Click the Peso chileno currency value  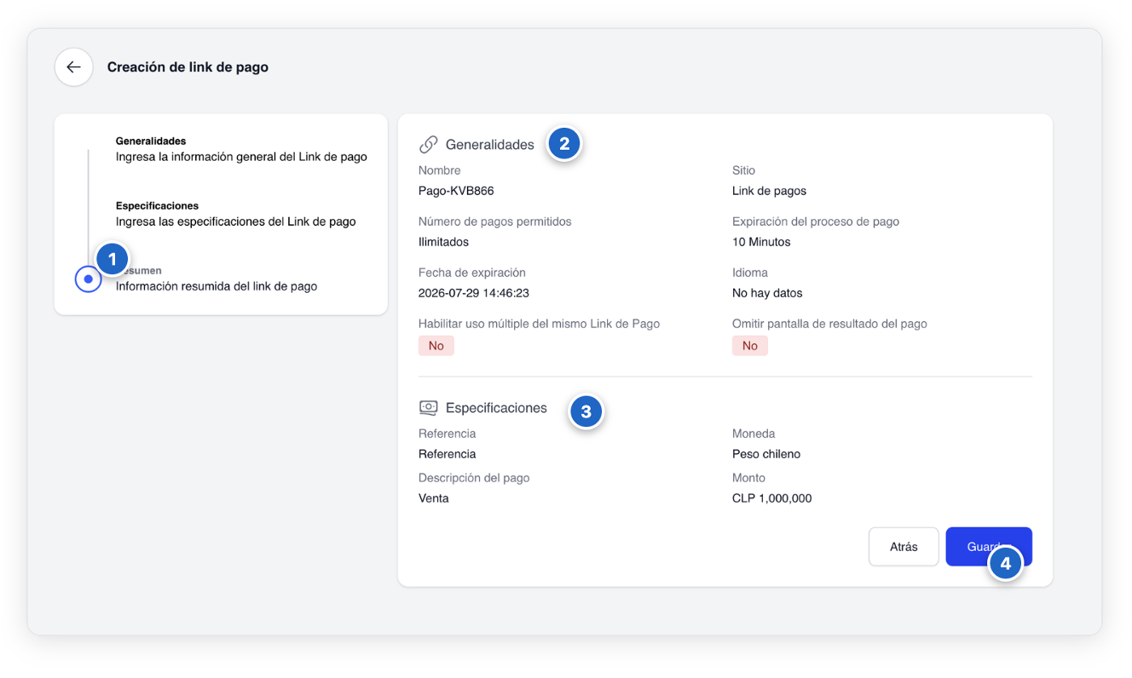coord(766,454)
